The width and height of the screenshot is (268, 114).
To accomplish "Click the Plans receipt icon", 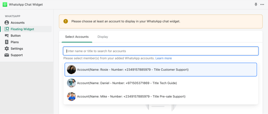I will (x=7, y=42).
